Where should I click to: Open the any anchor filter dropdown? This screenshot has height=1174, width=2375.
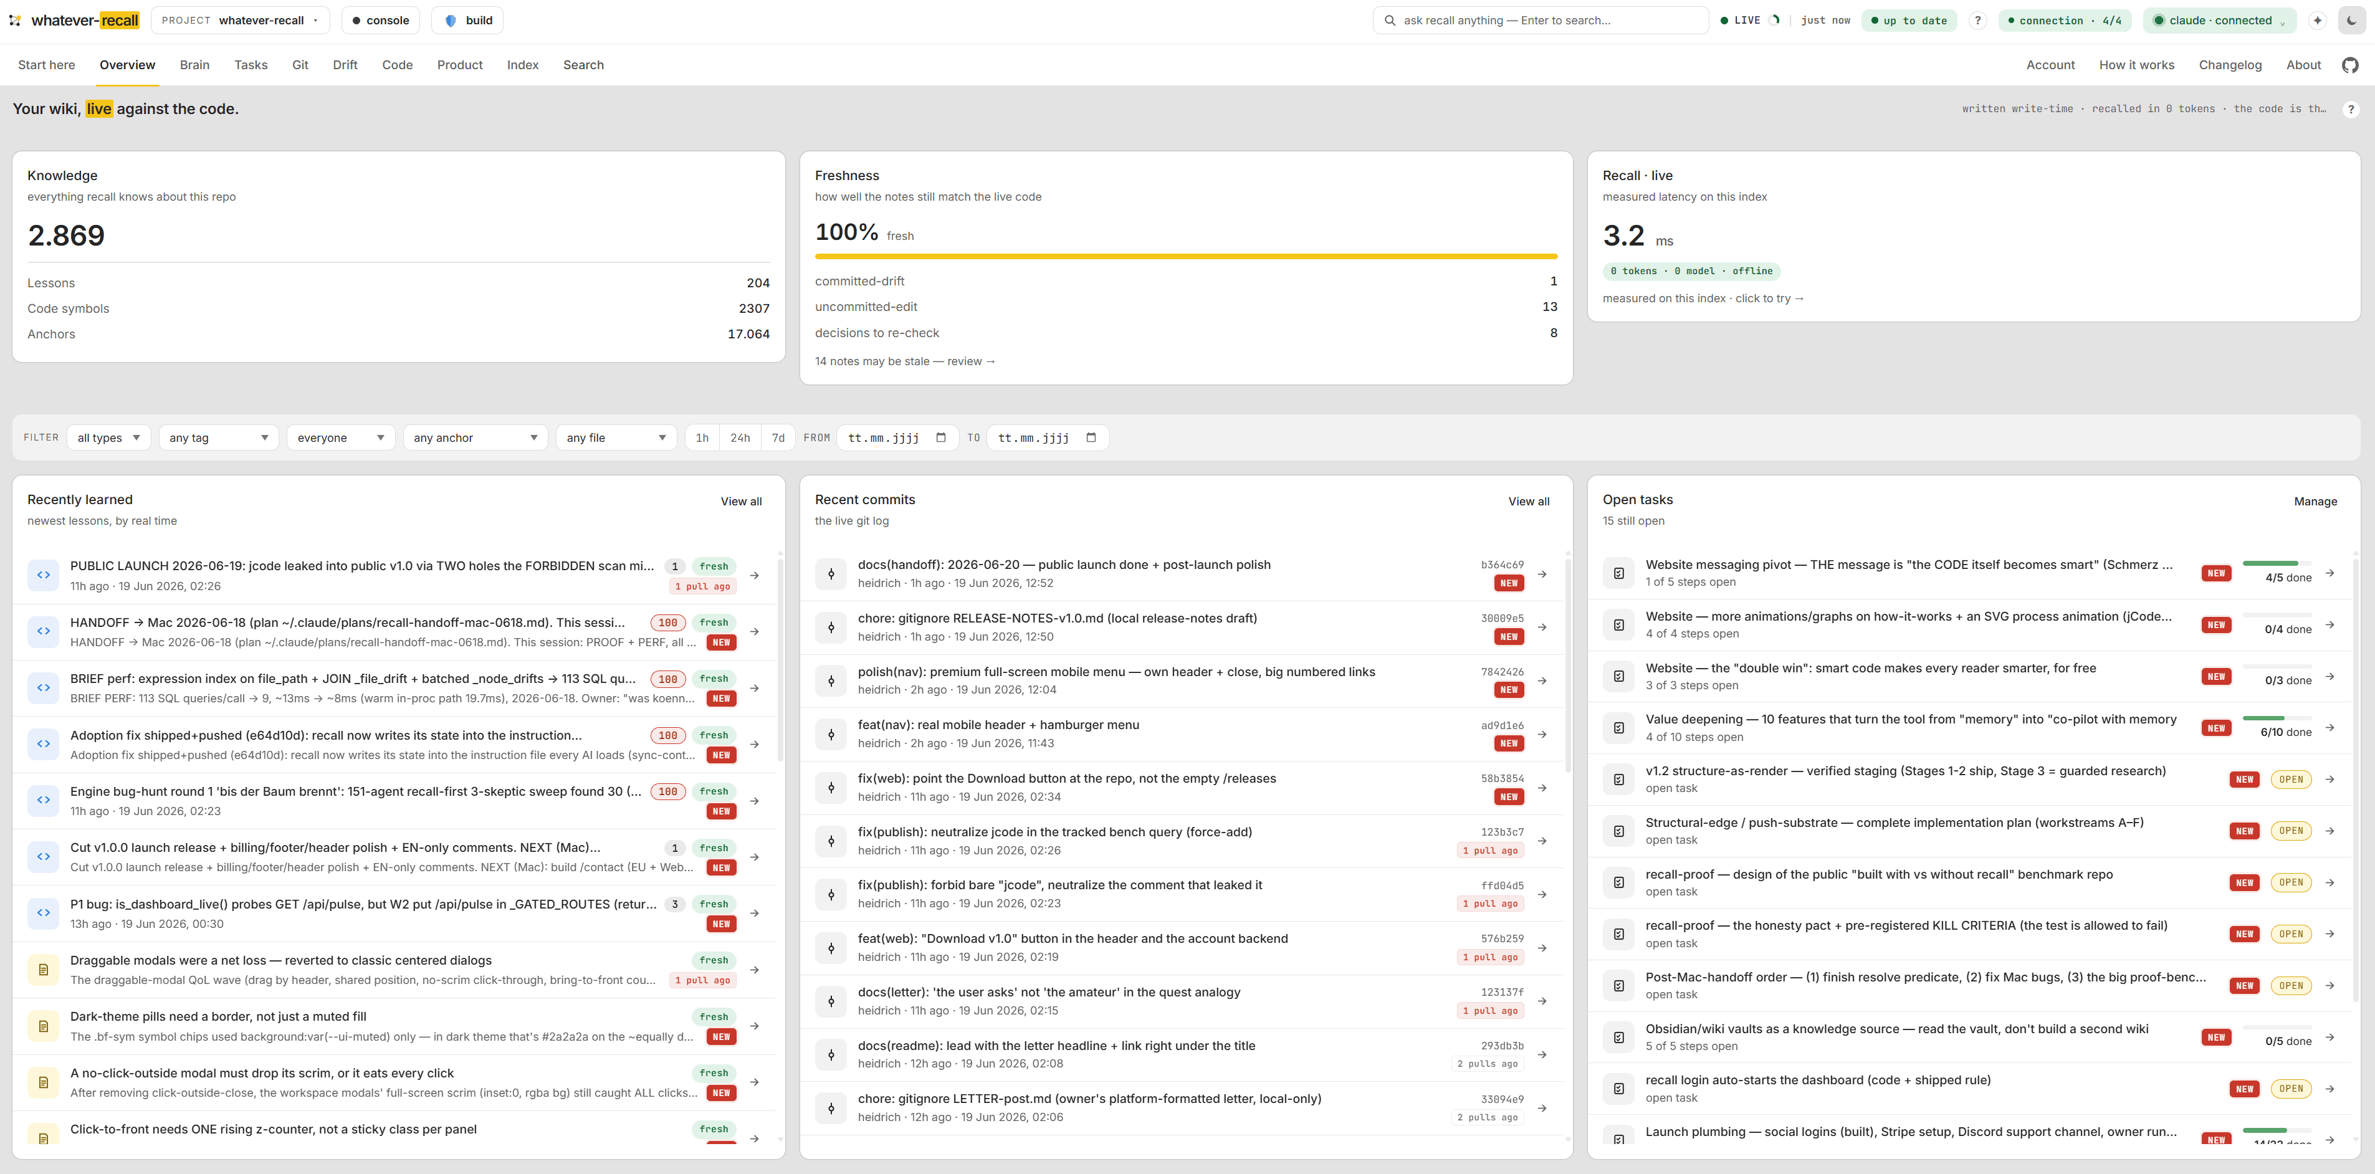(475, 437)
